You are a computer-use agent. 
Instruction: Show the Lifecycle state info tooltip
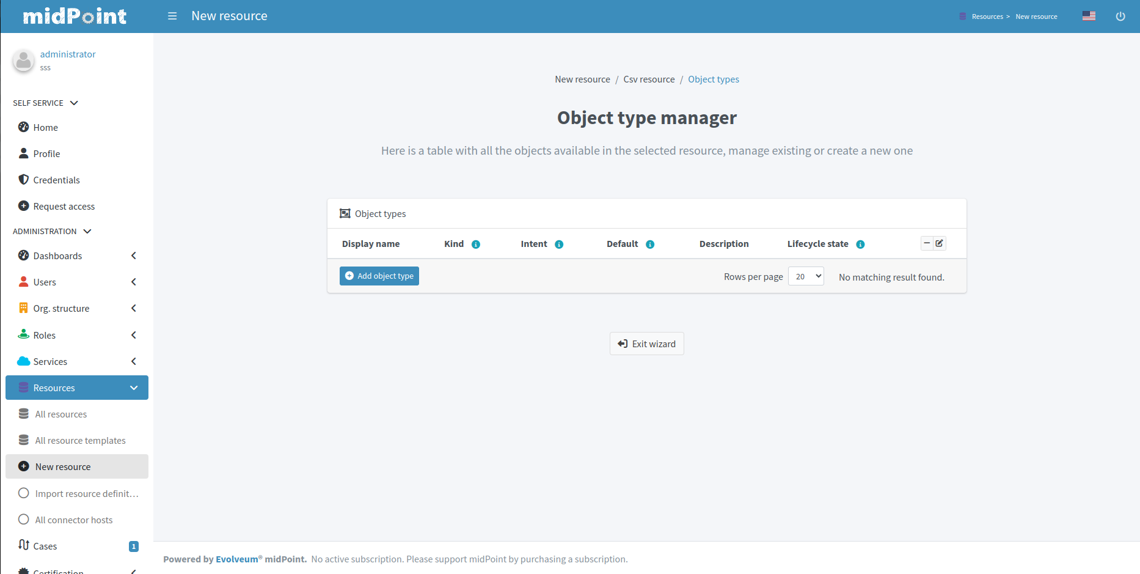pos(861,244)
